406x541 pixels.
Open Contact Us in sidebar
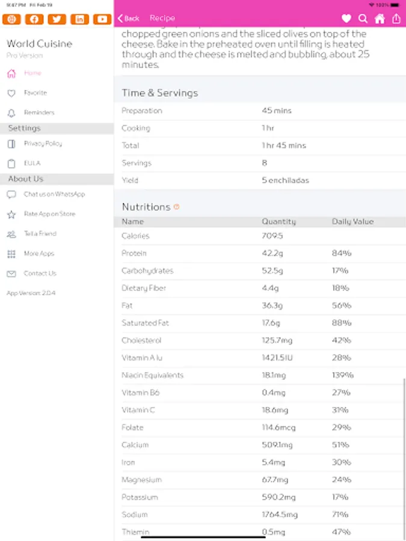pyautogui.click(x=40, y=274)
